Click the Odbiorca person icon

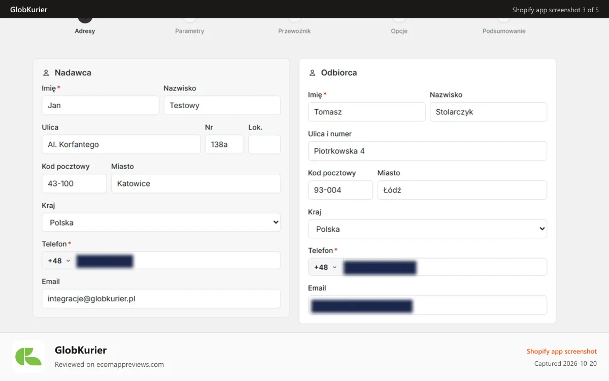[312, 73]
